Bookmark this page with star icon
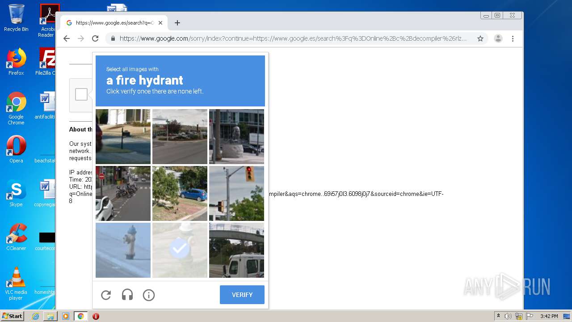572x322 pixels. pyautogui.click(x=480, y=38)
